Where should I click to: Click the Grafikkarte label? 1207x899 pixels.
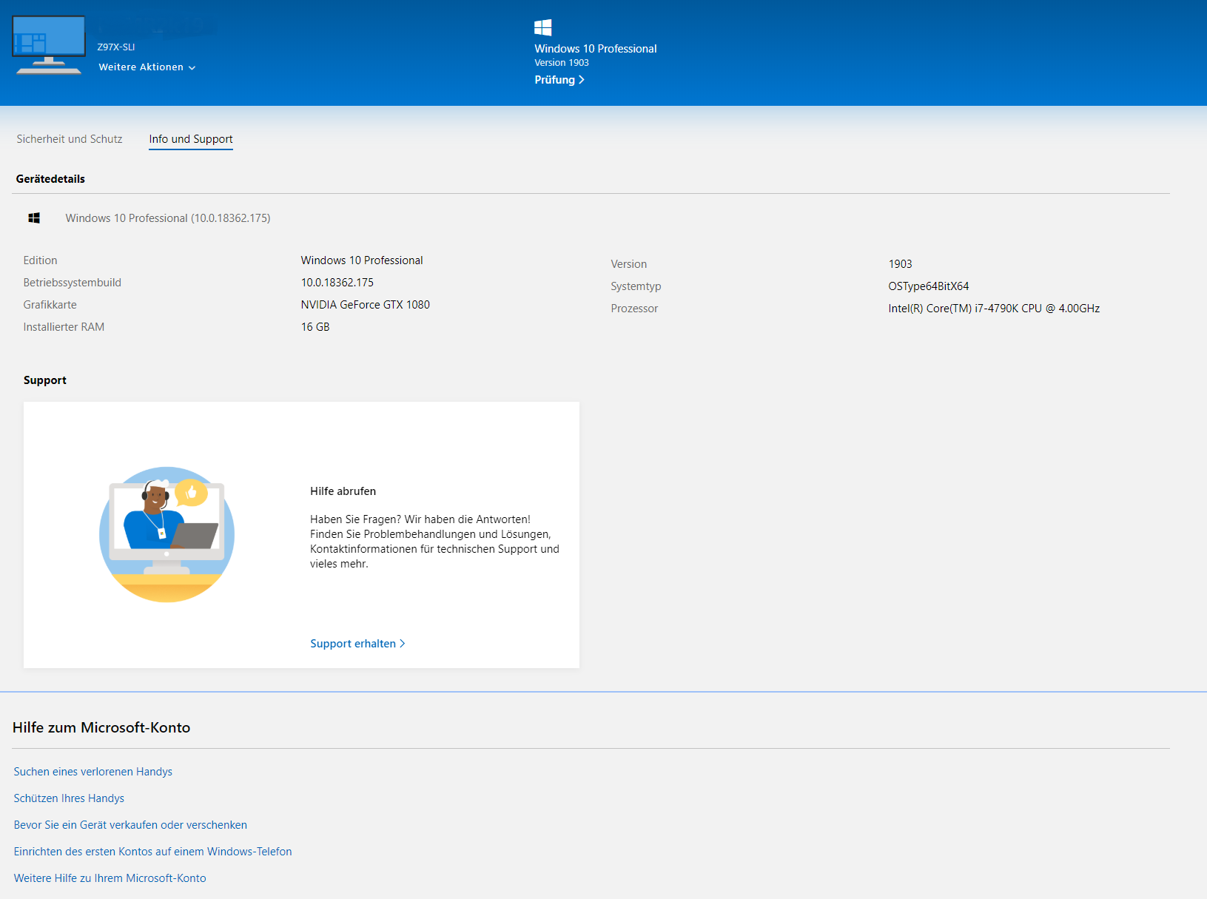pos(50,305)
